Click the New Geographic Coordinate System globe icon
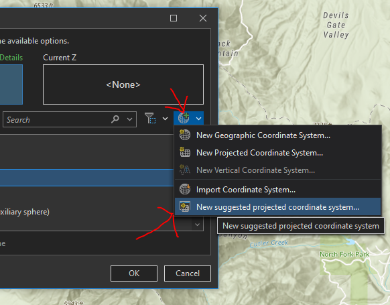The width and height of the screenshot is (390, 305). pos(185,135)
